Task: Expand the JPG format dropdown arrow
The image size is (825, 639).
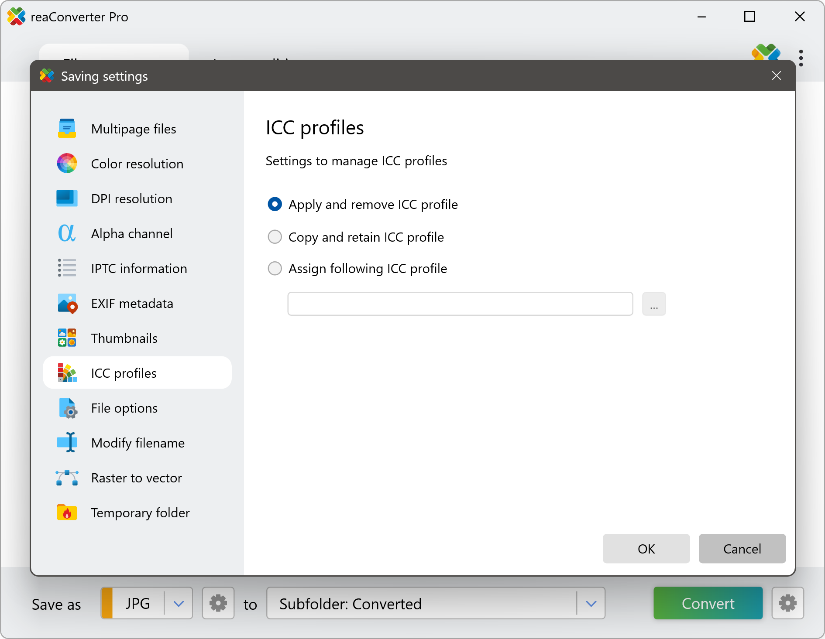Action: pyautogui.click(x=179, y=604)
